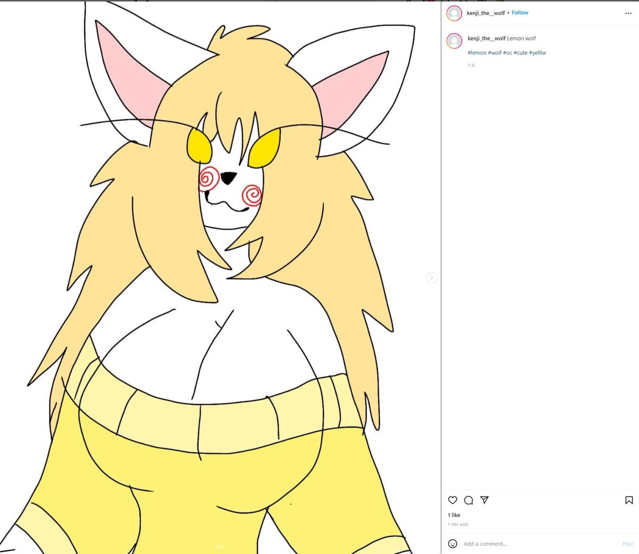Click the '1 d' caption timestamp

(x=471, y=65)
